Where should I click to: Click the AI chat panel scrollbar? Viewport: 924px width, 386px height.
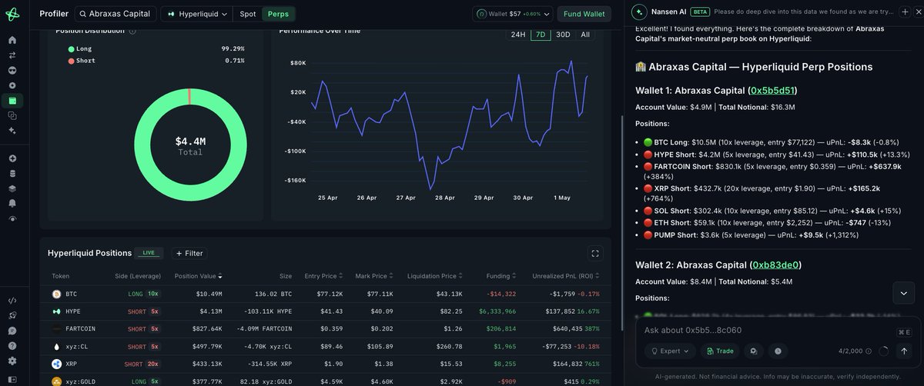point(622,223)
